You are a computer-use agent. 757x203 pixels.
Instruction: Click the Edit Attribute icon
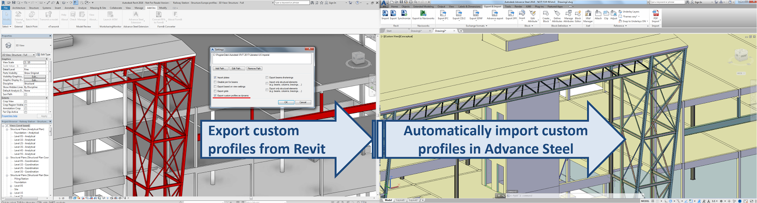533,16
